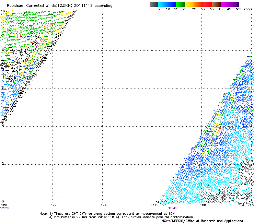Viewport: 254px width, 223px height.
Task: Click the yellow 20-25 knots legend swatch
Action: pos(189,4)
